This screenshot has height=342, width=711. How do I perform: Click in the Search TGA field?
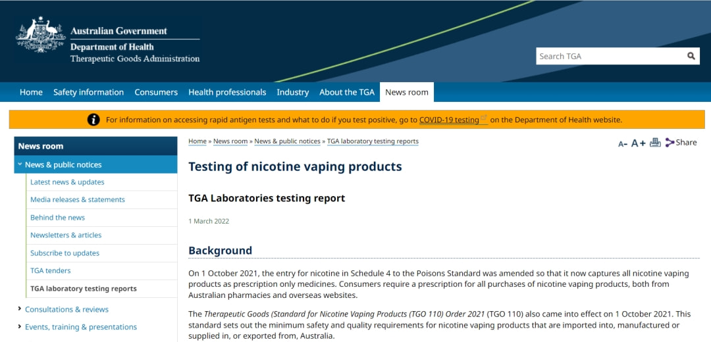609,56
